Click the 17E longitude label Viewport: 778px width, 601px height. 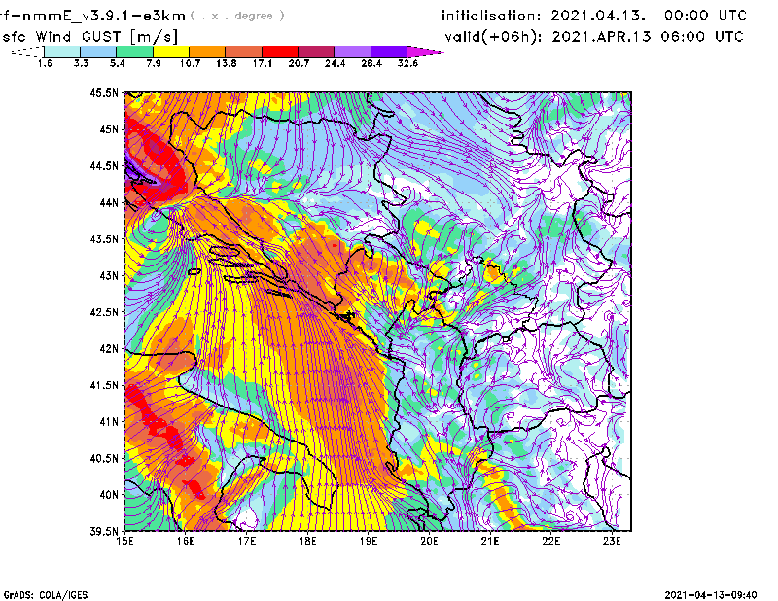[x=247, y=541]
